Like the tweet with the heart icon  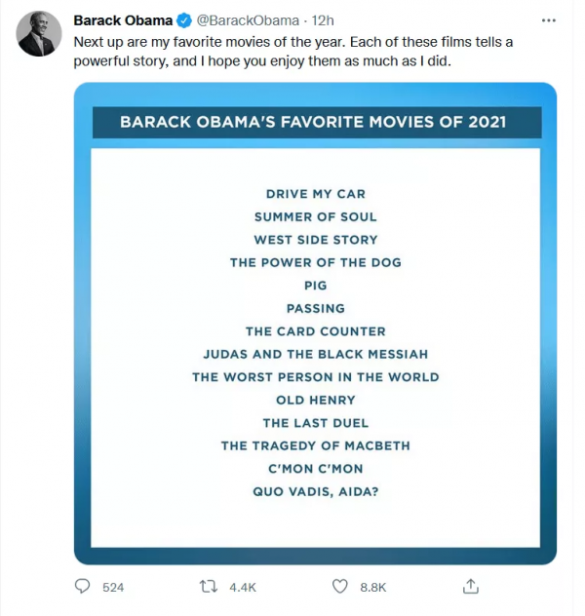click(340, 587)
